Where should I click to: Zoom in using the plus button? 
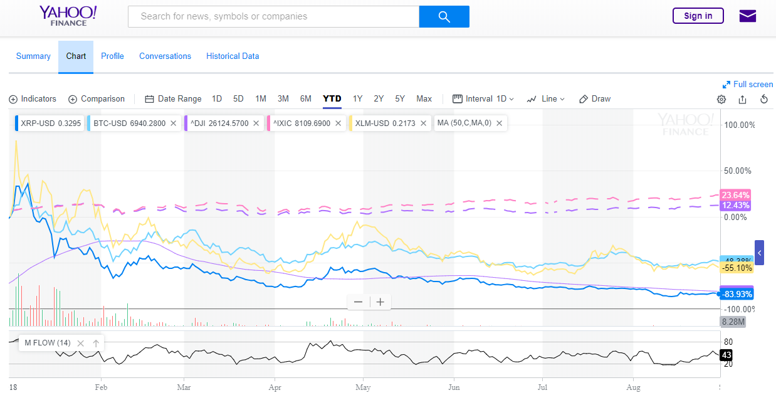(380, 302)
